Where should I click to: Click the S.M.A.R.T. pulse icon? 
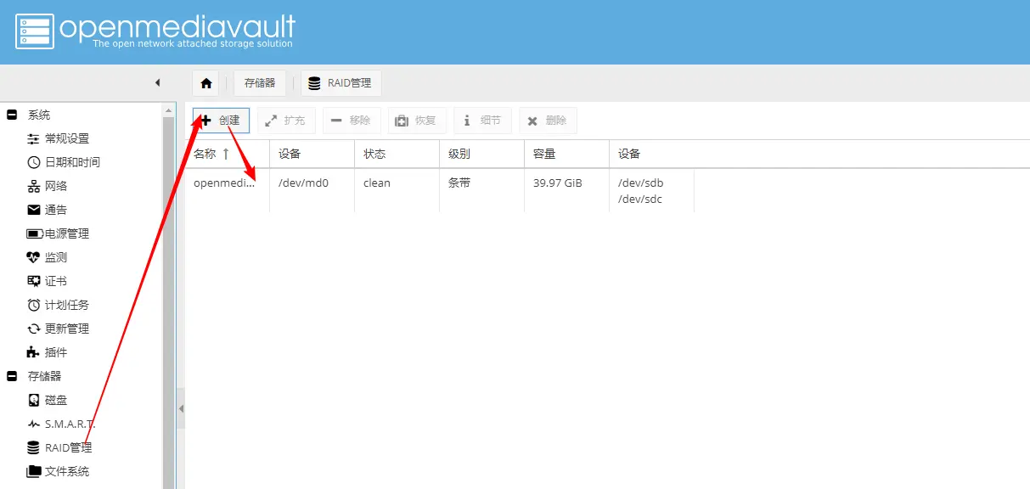[x=34, y=424]
